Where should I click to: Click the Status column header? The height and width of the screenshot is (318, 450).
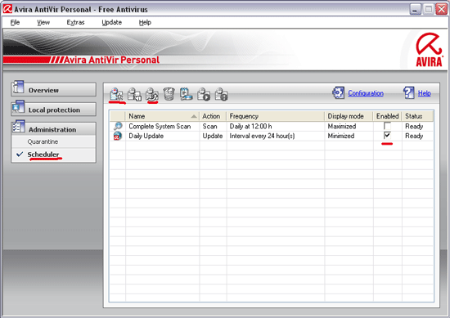point(417,116)
